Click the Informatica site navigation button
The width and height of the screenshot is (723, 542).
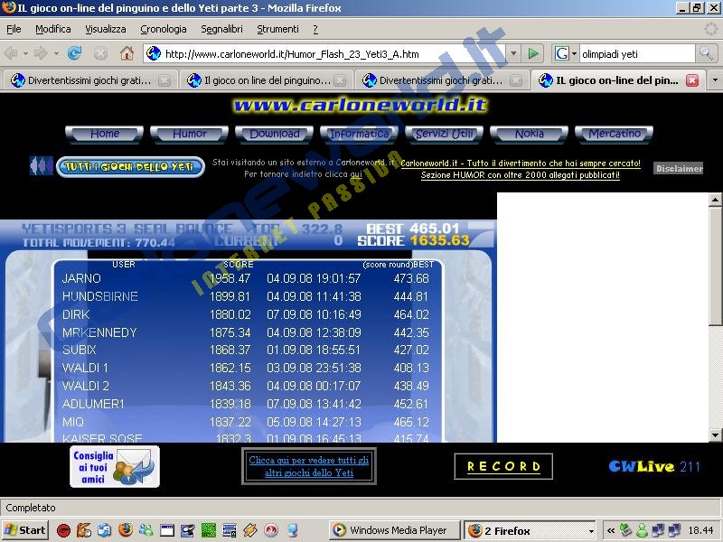coord(359,134)
